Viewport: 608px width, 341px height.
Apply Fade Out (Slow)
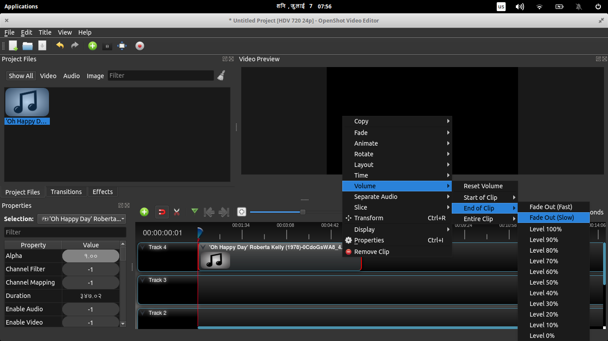pos(554,218)
